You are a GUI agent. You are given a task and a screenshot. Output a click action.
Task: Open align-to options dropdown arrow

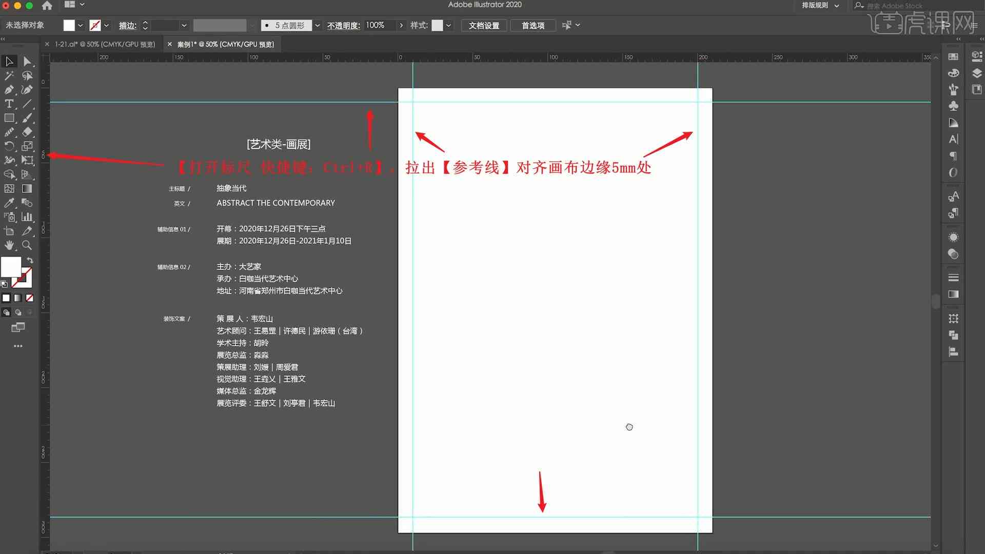[x=578, y=25]
